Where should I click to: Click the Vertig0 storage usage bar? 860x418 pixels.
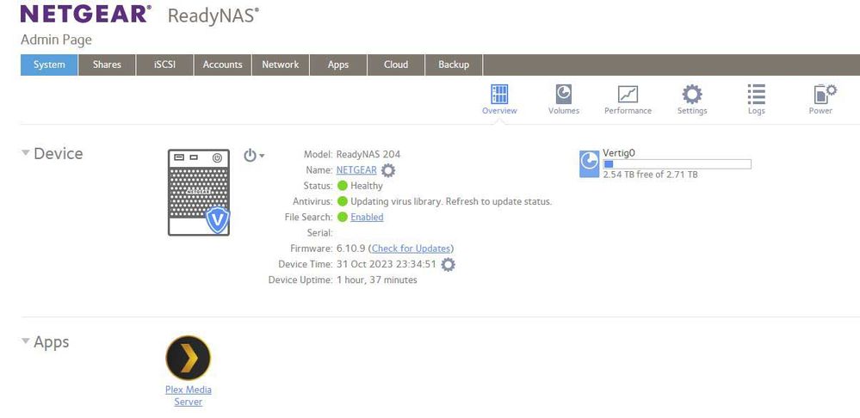[677, 164]
